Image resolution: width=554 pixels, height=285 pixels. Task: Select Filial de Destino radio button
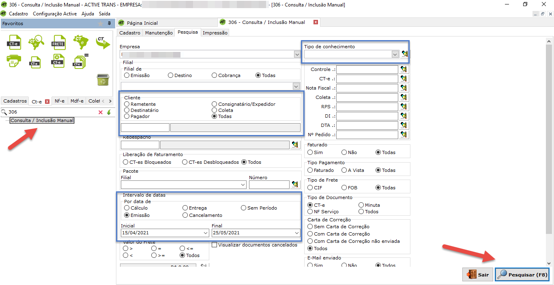(x=171, y=75)
